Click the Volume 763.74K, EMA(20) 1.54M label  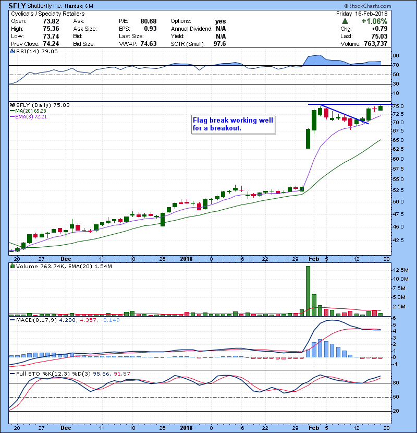64,266
